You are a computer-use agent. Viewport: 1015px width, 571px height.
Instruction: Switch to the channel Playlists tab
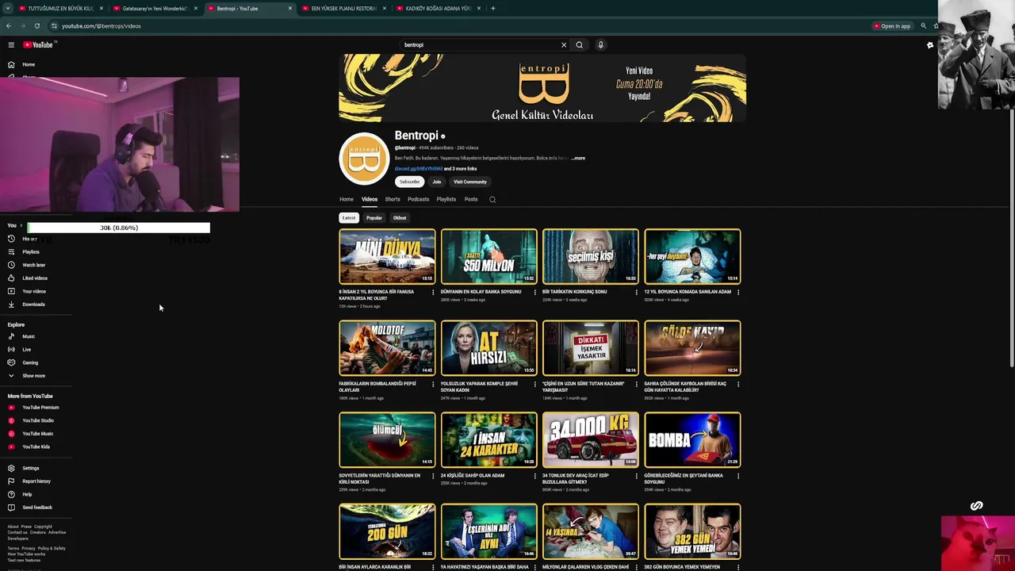click(x=446, y=200)
